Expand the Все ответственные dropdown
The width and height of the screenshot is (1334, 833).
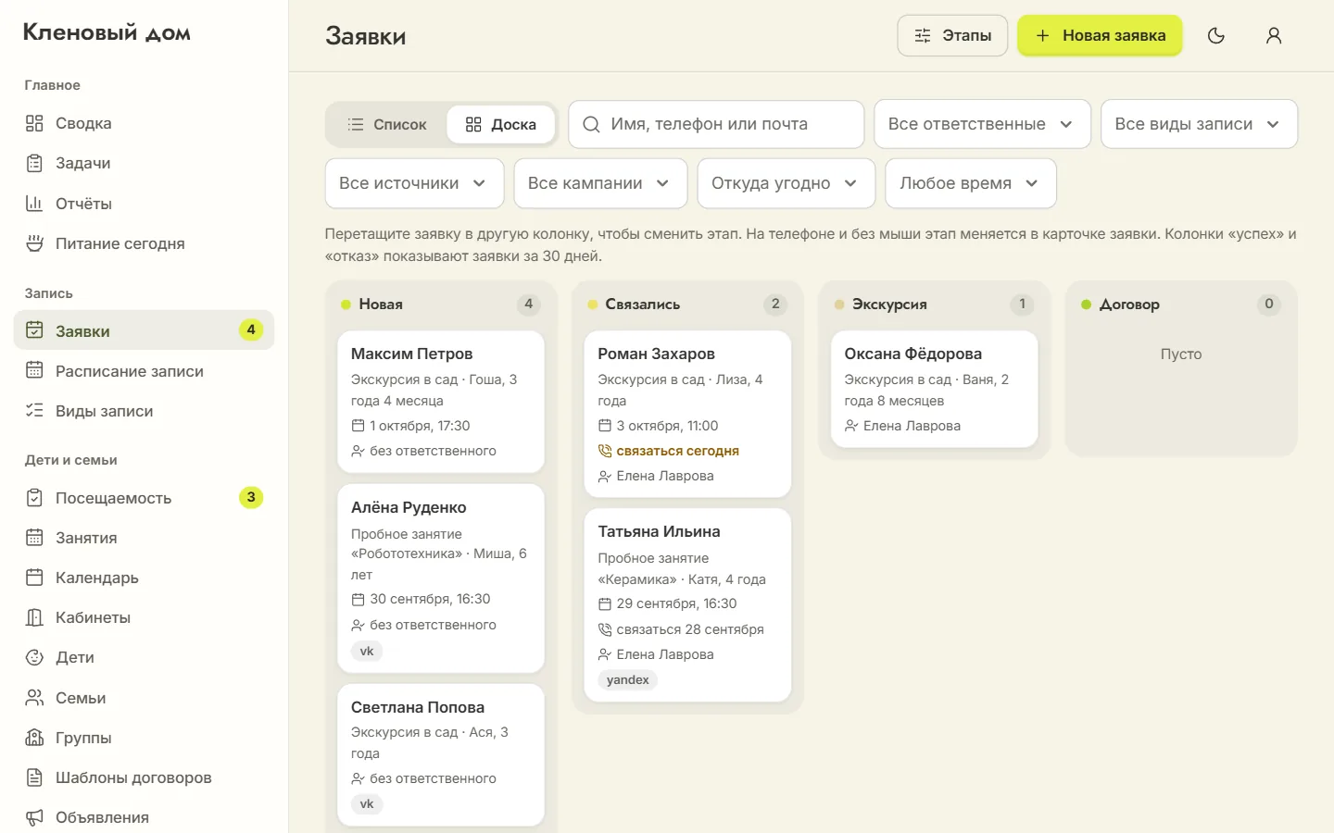point(982,124)
